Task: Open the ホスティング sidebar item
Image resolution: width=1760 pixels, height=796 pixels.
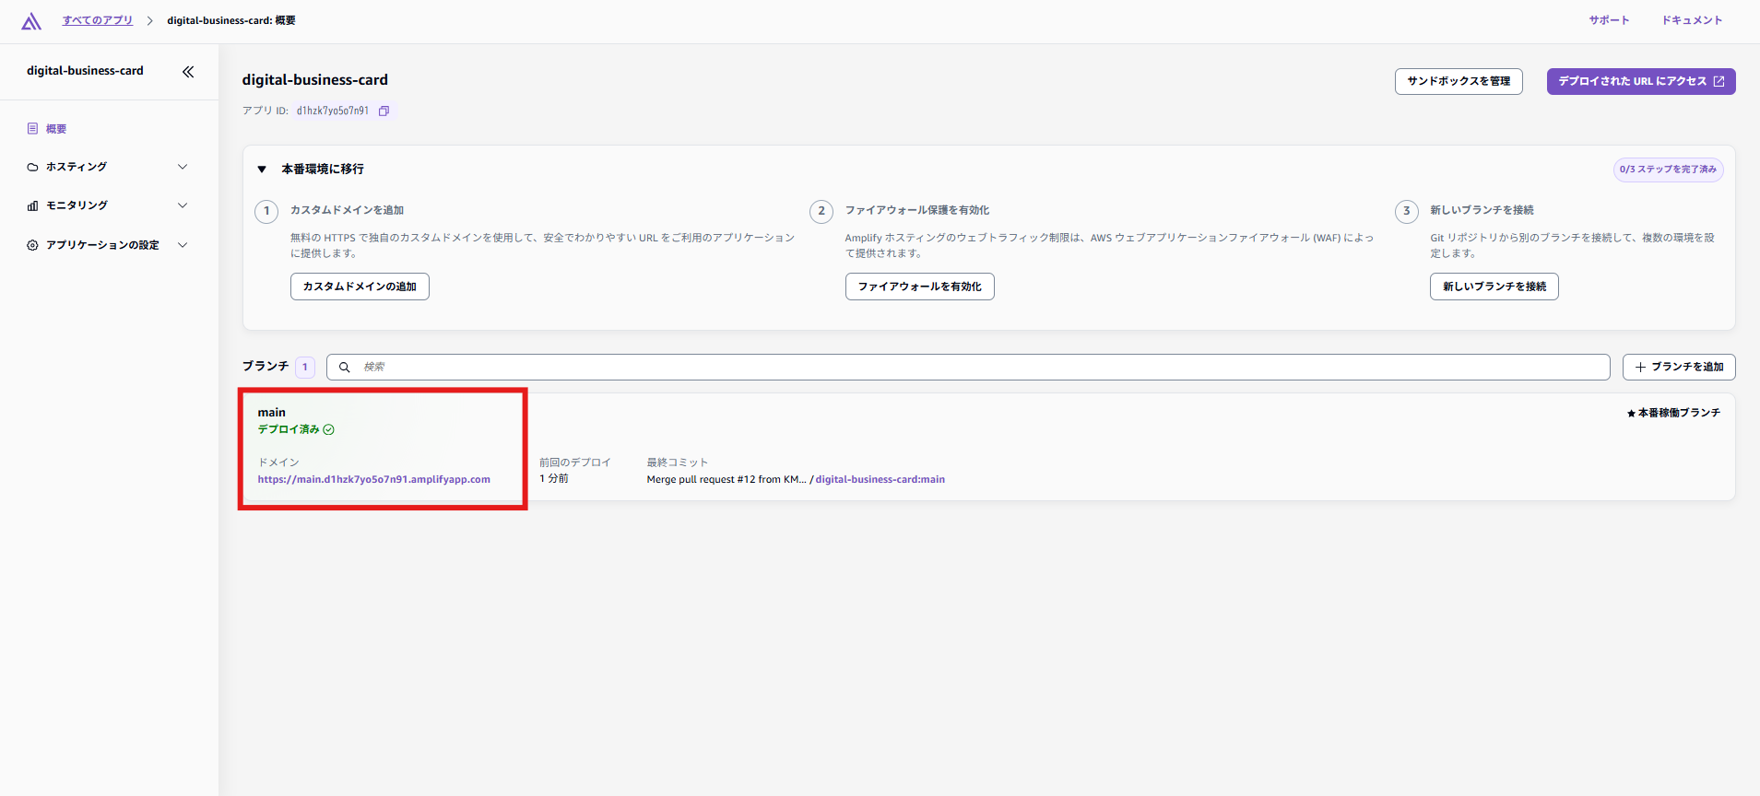Action: click(x=77, y=167)
